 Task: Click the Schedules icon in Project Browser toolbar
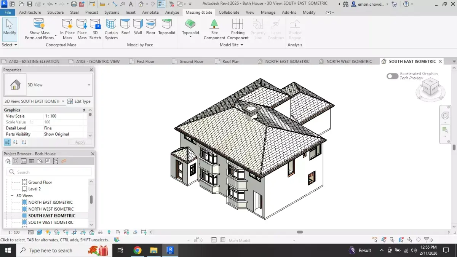click(31, 161)
